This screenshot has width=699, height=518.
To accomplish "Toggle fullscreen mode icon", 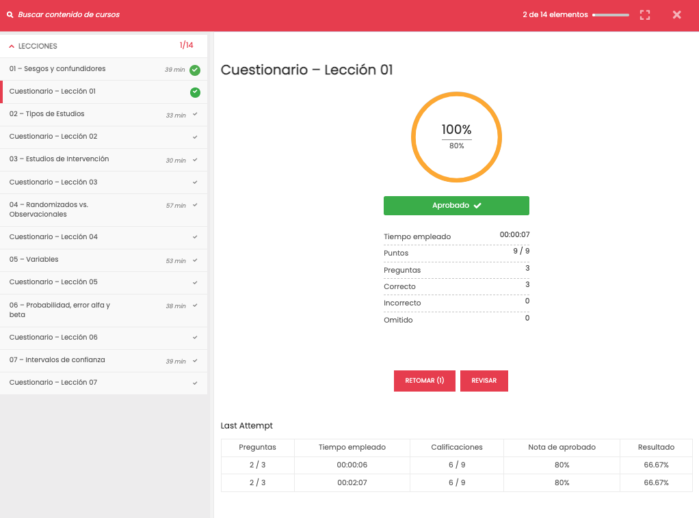I will [644, 14].
